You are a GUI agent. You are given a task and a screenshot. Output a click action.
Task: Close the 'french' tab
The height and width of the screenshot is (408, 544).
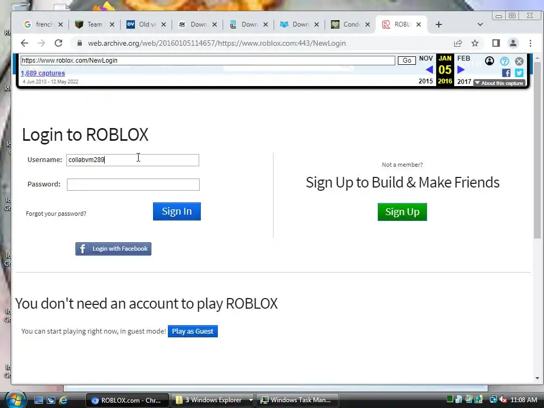click(x=61, y=24)
